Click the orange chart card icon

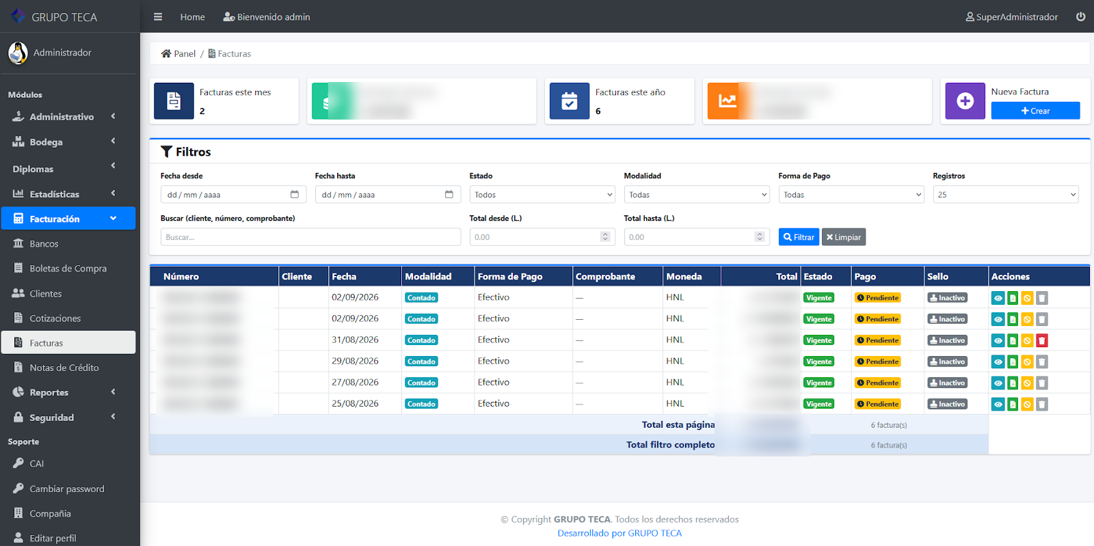727,101
